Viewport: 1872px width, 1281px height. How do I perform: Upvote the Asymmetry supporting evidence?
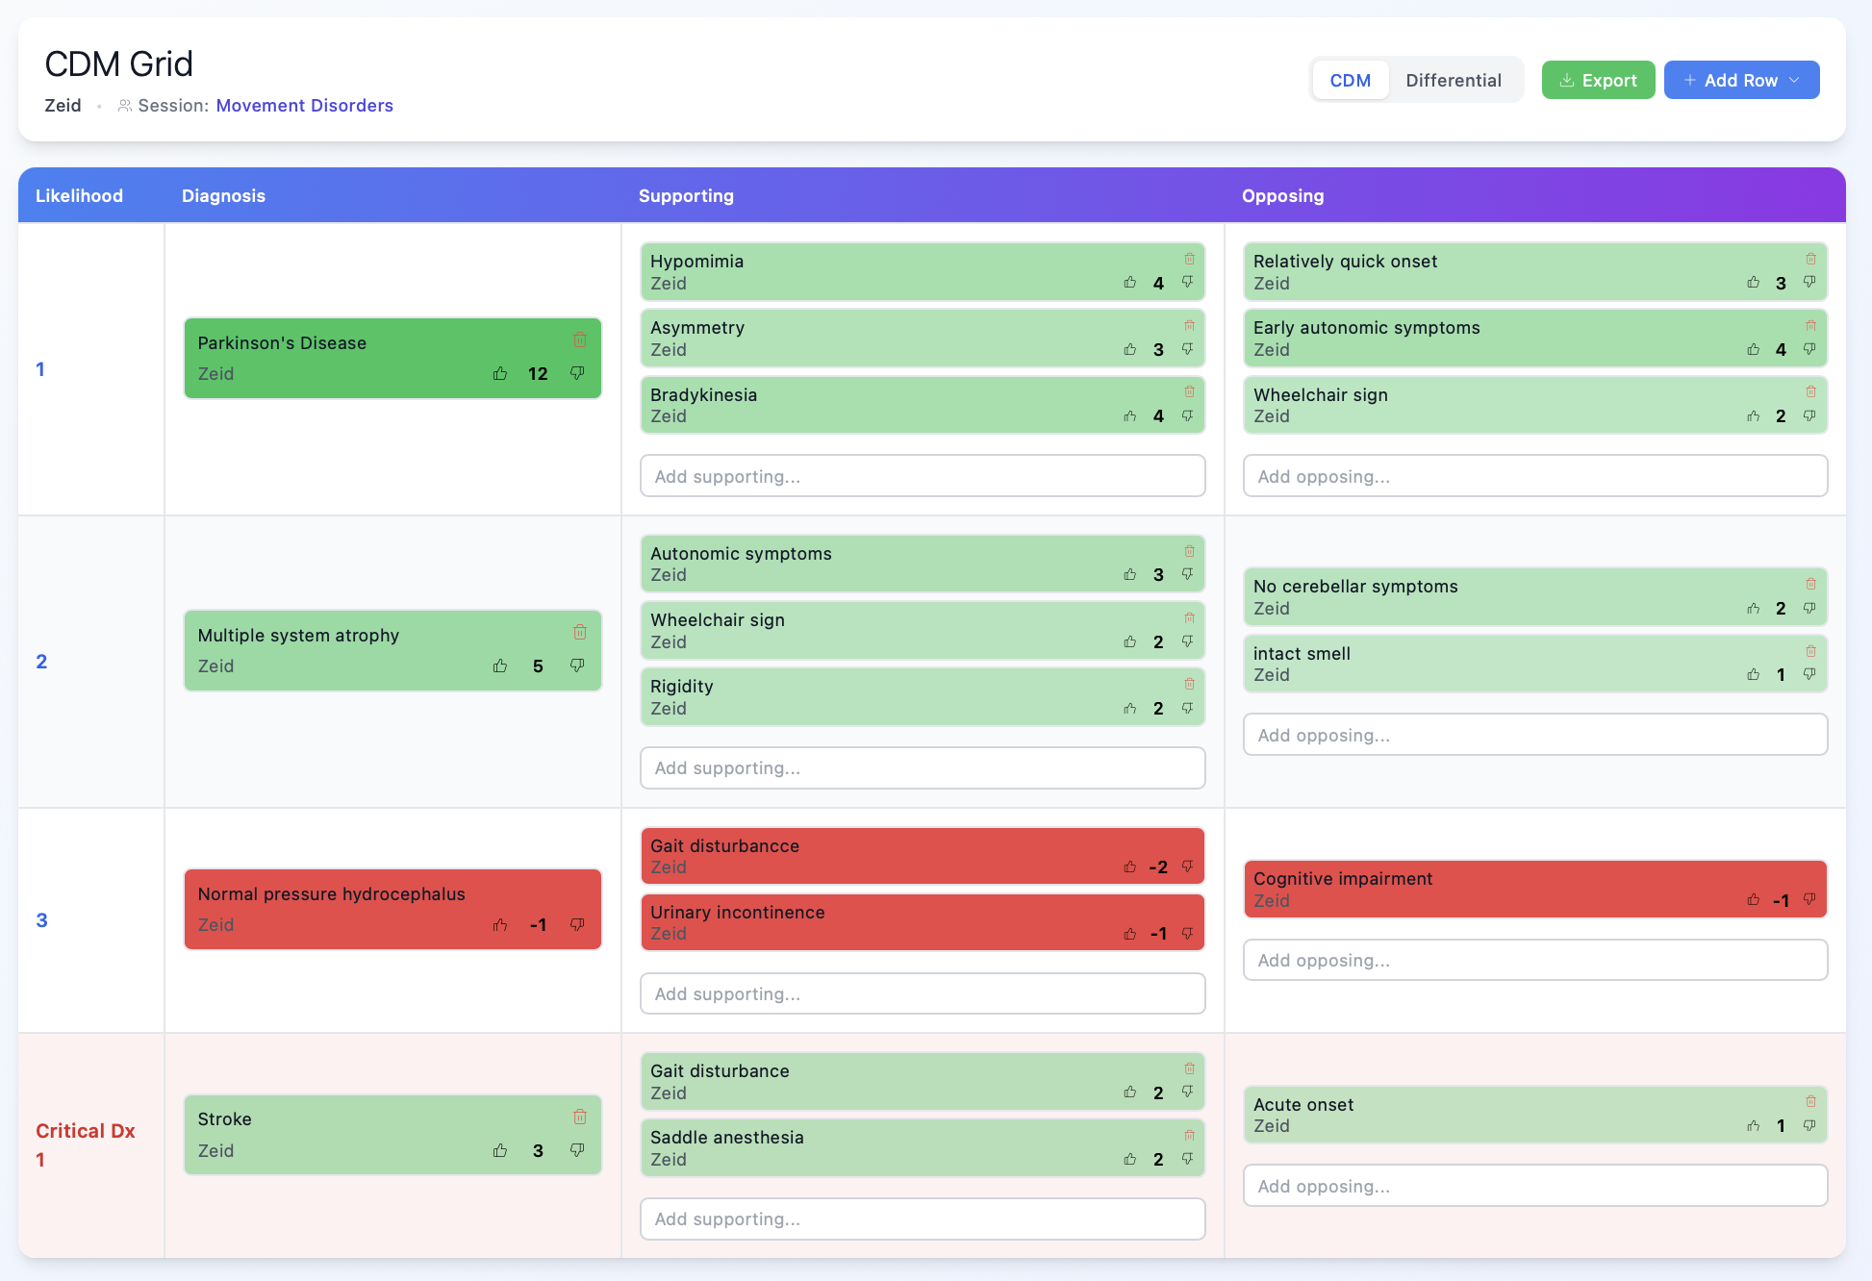[1130, 350]
